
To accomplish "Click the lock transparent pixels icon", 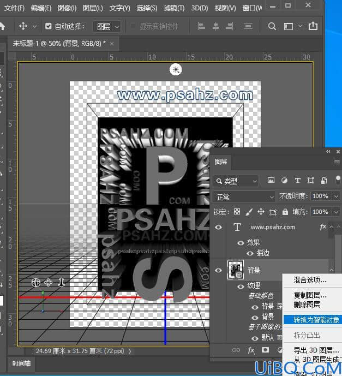I will click(237, 212).
